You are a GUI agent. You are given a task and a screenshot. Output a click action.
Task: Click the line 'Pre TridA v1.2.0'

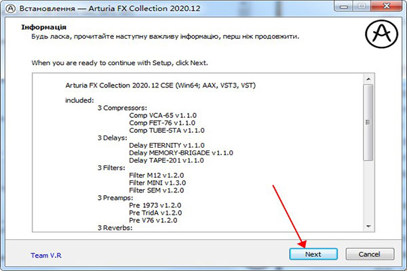point(155,213)
